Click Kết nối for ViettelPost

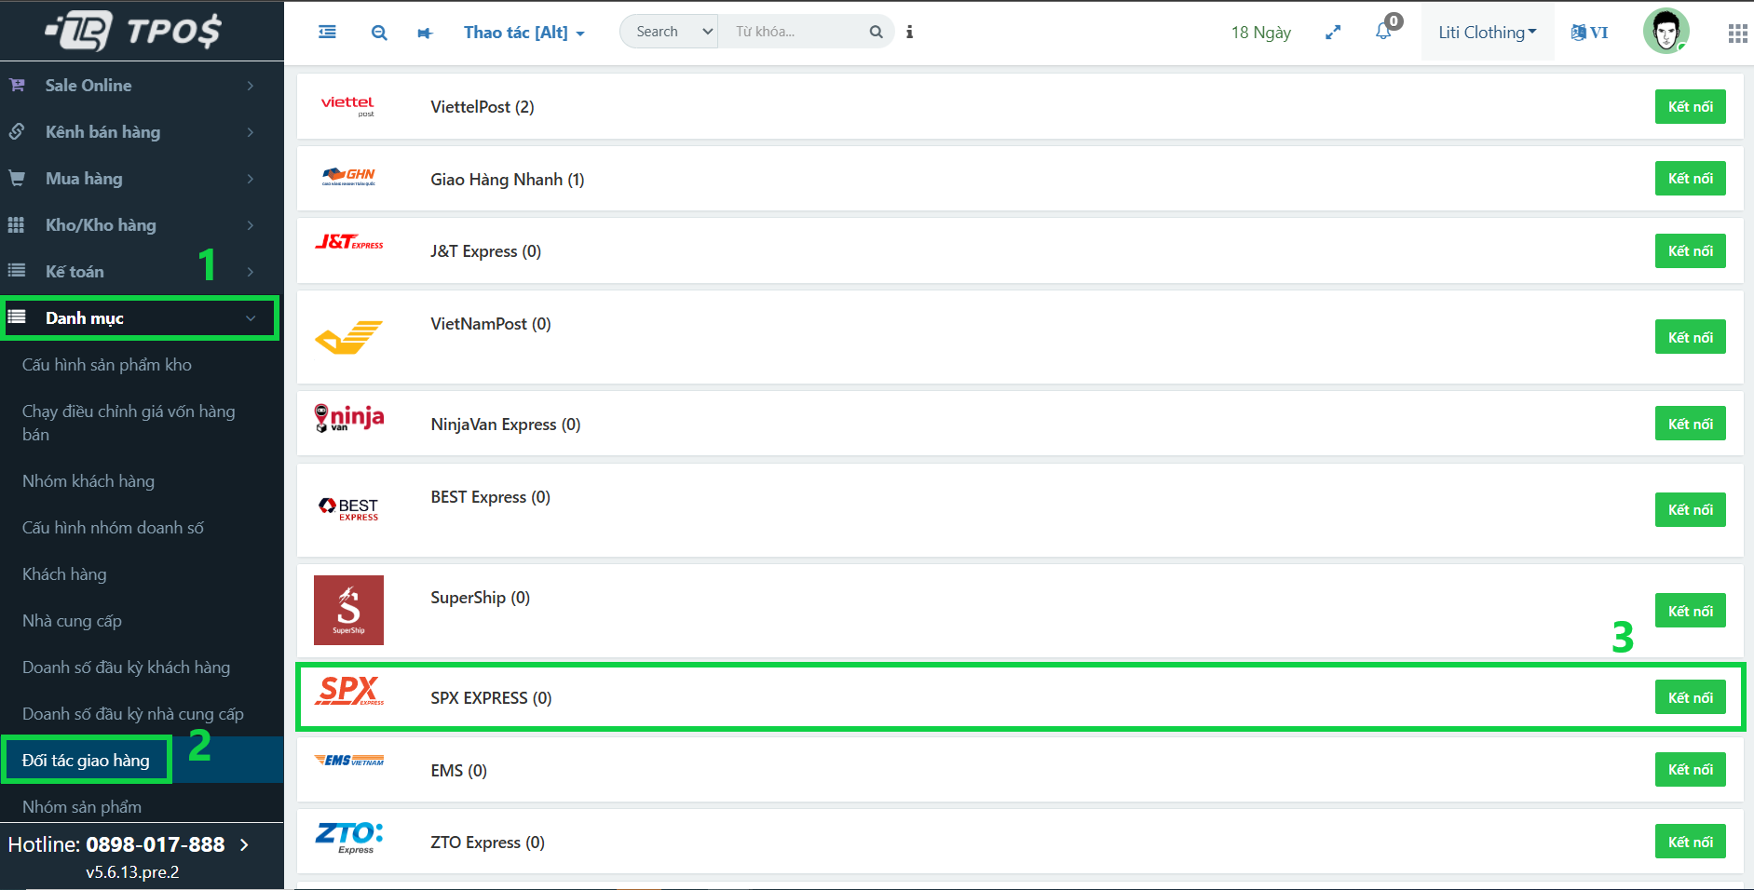(x=1690, y=106)
